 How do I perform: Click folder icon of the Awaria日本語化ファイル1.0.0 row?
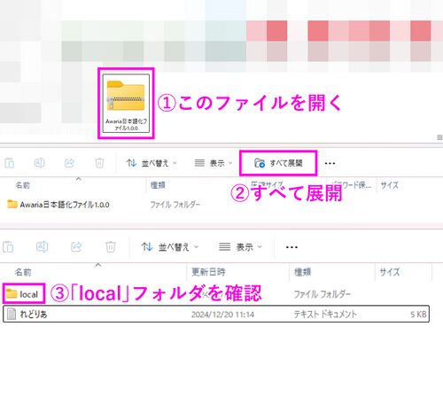12,204
